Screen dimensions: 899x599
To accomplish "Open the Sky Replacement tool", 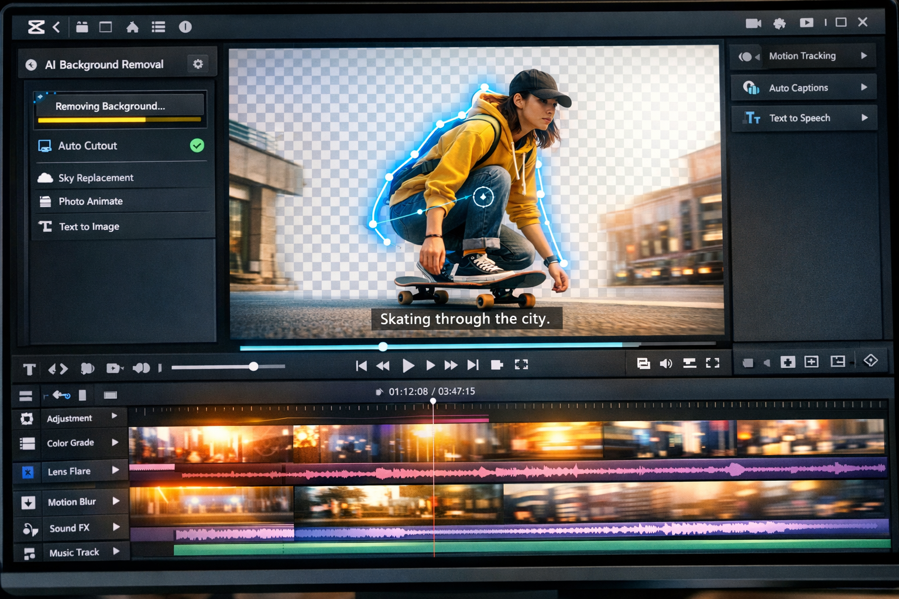I will 95,177.
